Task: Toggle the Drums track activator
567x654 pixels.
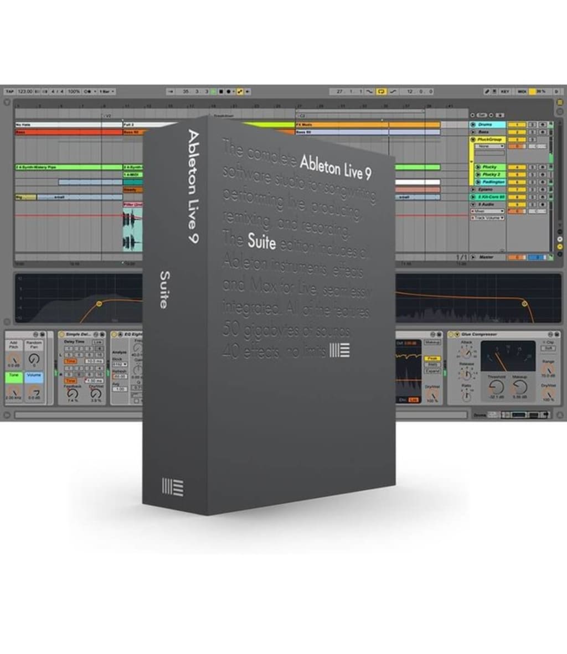Action: tap(517, 124)
